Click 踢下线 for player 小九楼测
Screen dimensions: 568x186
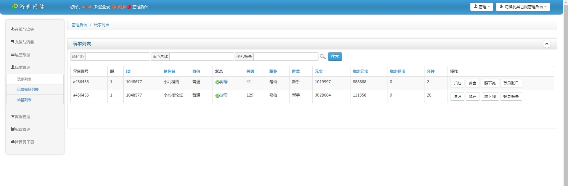[x=490, y=84]
